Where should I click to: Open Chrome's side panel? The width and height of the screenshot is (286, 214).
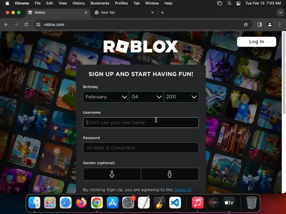(x=259, y=25)
